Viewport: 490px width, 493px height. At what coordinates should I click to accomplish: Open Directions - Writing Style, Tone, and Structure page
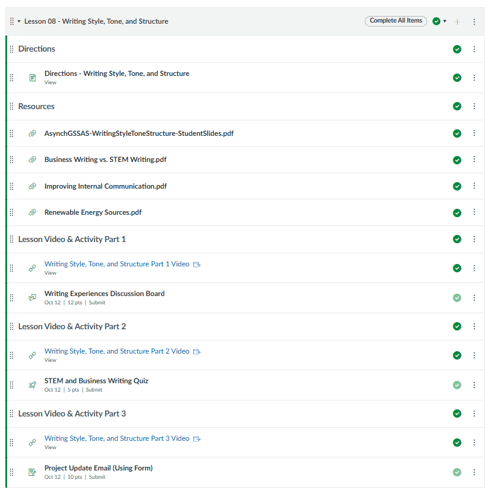(x=117, y=74)
